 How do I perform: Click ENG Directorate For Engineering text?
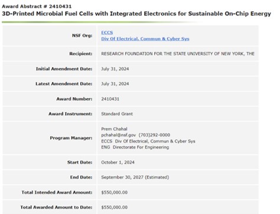(135, 147)
